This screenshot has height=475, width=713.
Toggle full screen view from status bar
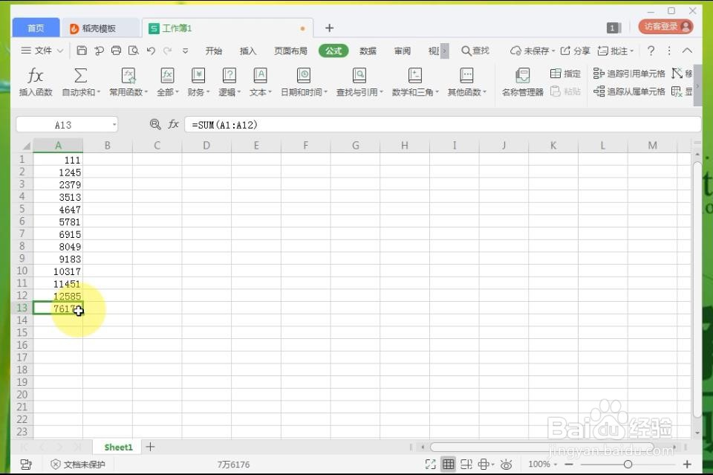pos(429,464)
